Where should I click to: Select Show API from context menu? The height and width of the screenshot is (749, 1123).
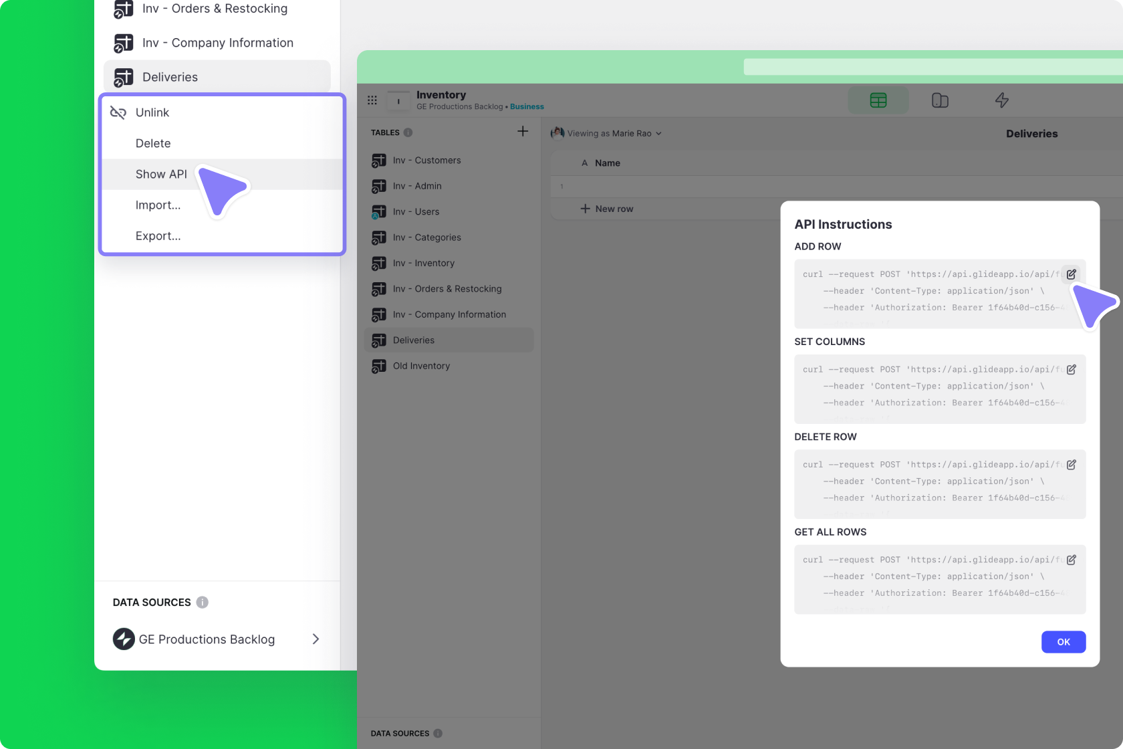tap(161, 175)
